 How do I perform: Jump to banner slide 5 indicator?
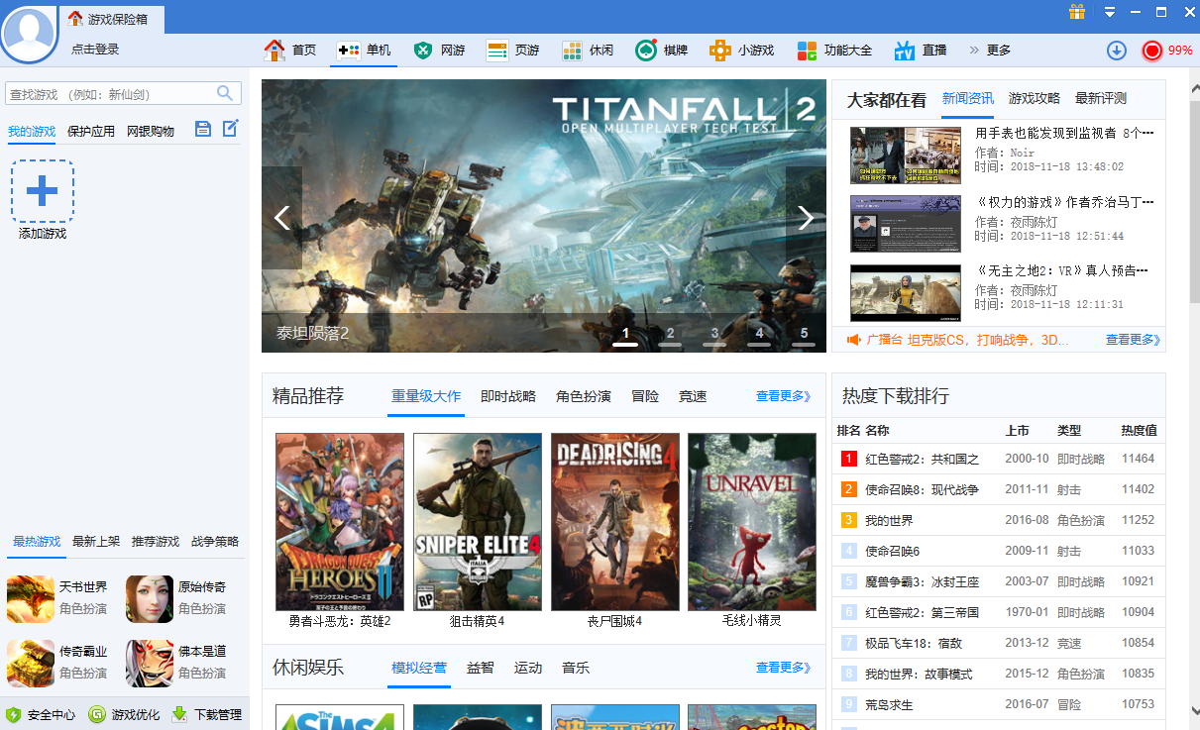pyautogui.click(x=804, y=335)
